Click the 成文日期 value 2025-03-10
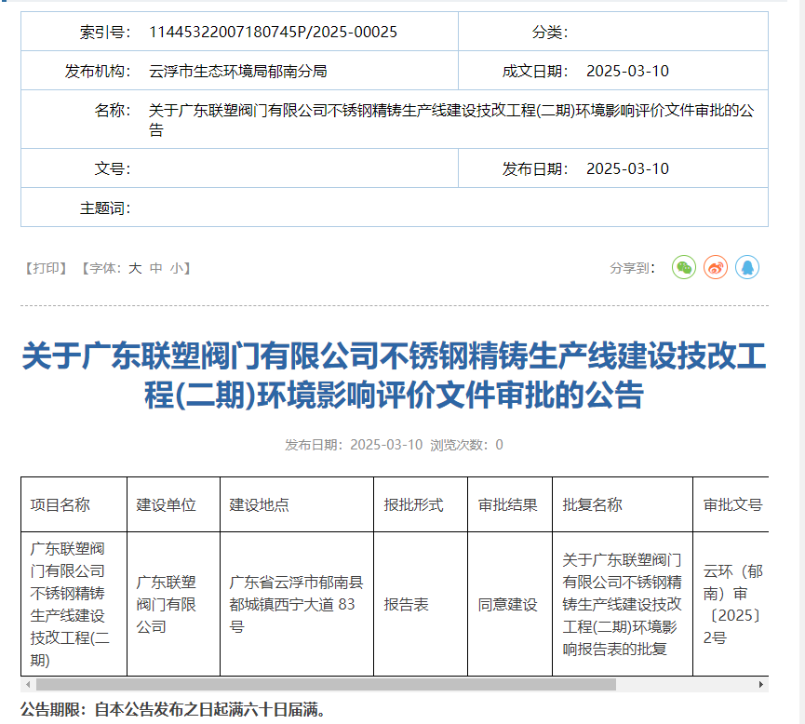This screenshot has height=724, width=805. click(627, 71)
